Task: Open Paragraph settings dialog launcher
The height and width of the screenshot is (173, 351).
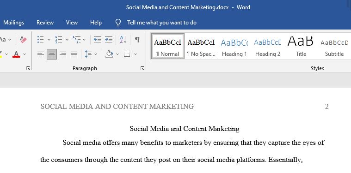Action: (x=142, y=68)
